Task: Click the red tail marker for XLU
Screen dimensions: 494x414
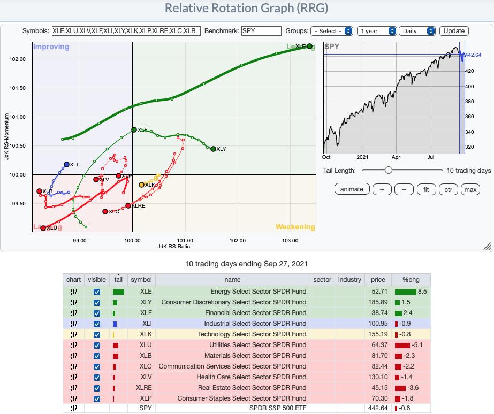Action: (116, 346)
